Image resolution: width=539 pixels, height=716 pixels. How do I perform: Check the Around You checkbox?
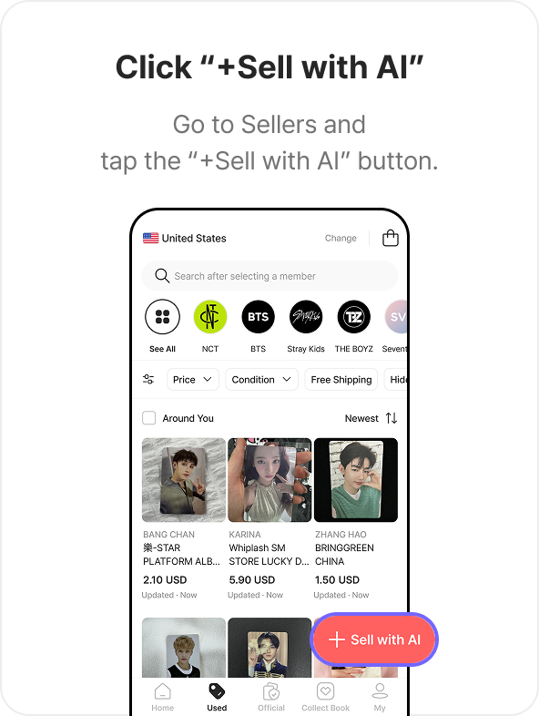[148, 418]
